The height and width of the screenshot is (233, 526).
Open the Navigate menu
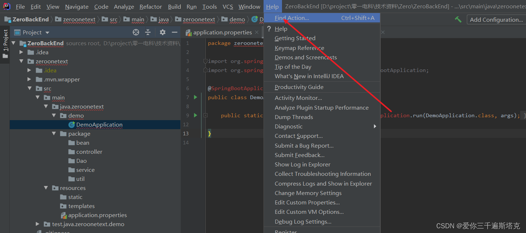pos(77,7)
